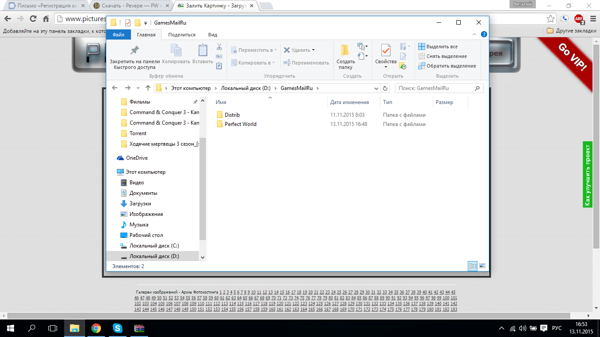Switch to details view in the status bar
600x337 pixels.
[473, 266]
